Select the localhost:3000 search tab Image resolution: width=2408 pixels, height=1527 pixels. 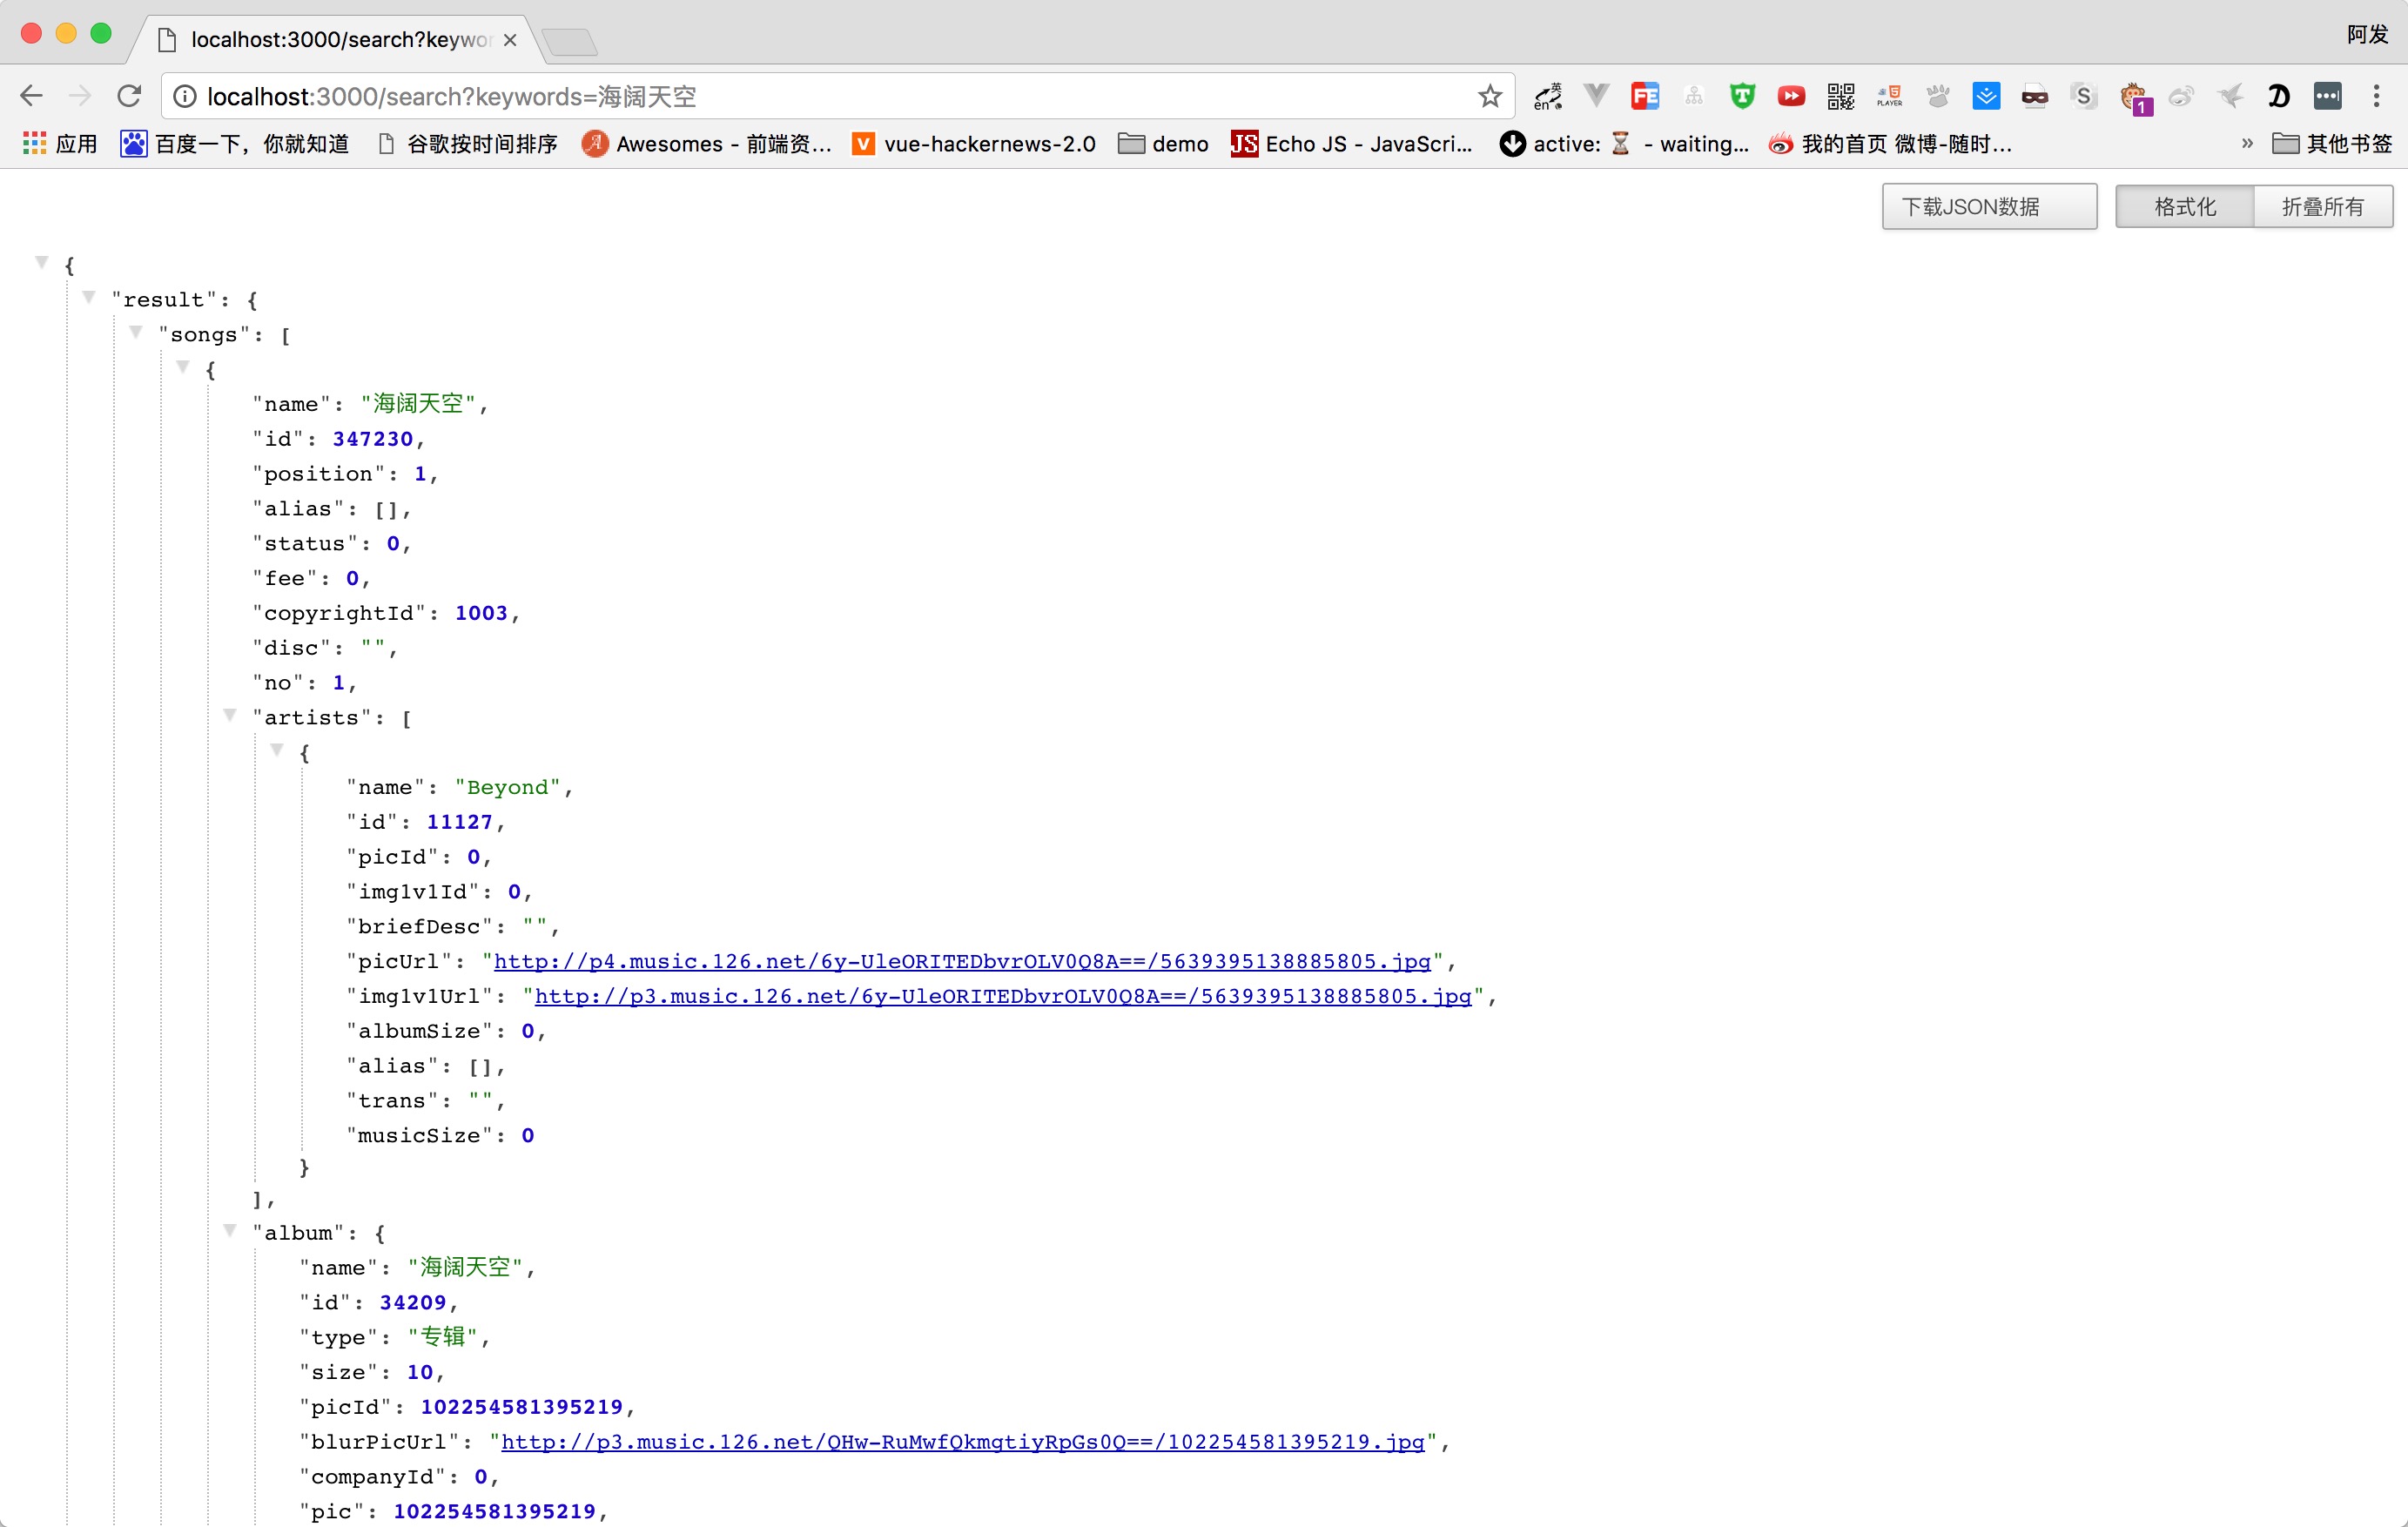click(340, 40)
